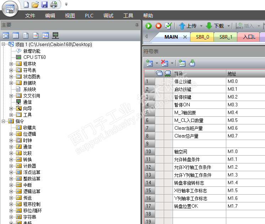Select 计数器 instruction folder
The image size is (265, 224).
[x=29, y=166]
